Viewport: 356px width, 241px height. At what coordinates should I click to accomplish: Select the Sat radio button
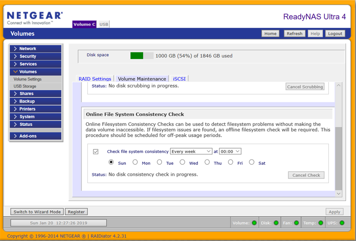click(x=252, y=162)
